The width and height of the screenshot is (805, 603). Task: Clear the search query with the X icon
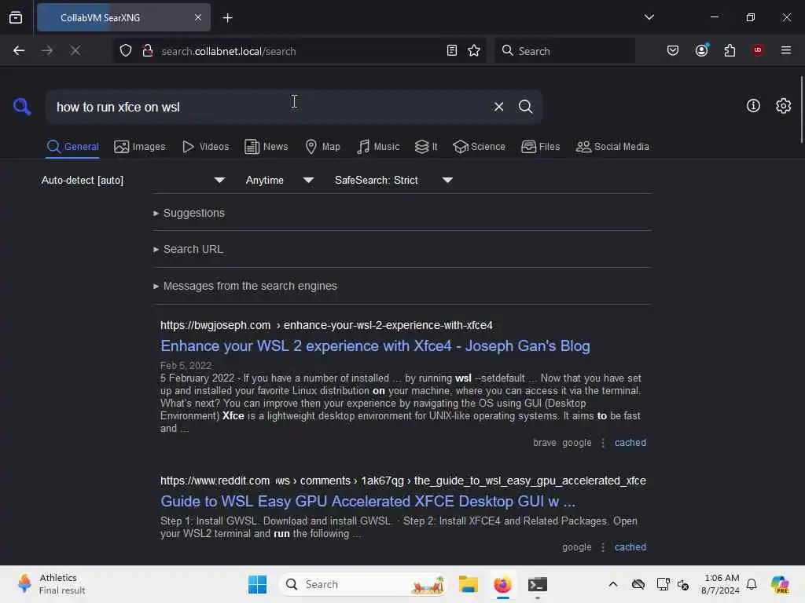[498, 107]
